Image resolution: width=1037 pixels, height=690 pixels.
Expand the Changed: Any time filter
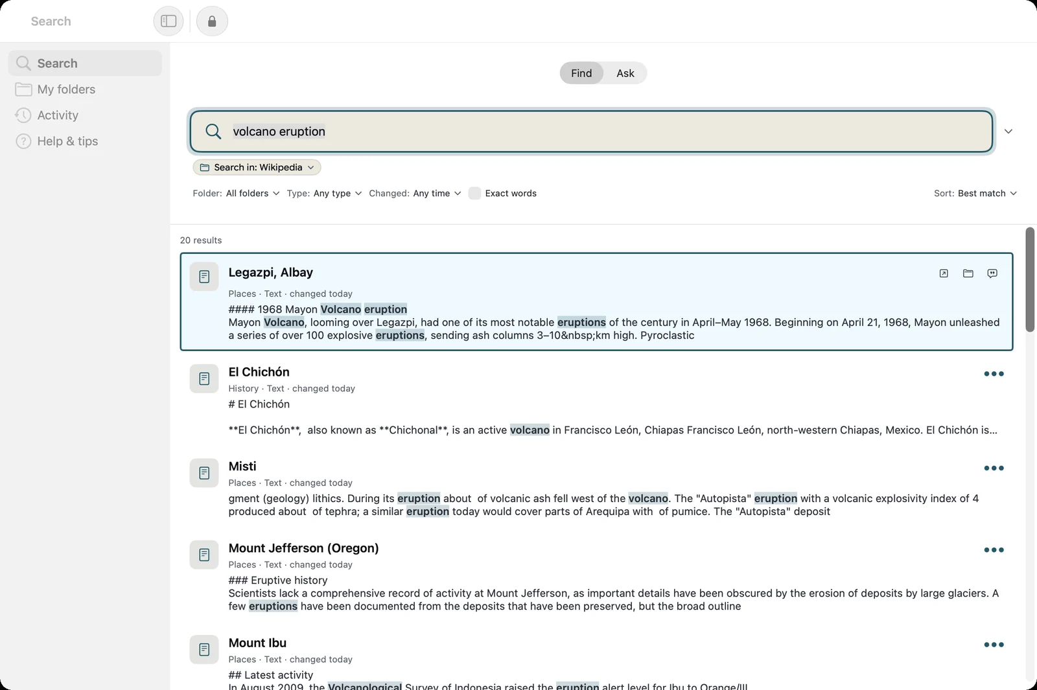tap(415, 193)
